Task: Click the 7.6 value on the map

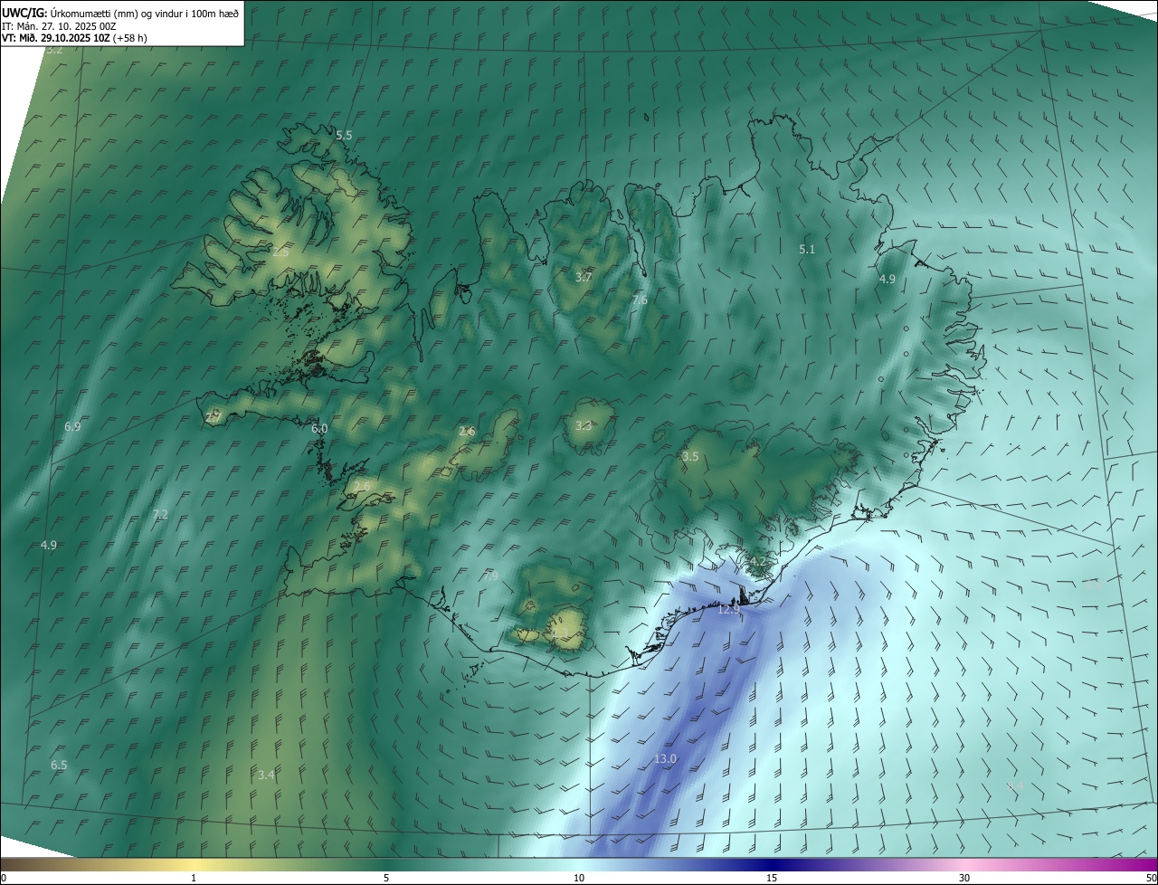Action: (x=640, y=300)
